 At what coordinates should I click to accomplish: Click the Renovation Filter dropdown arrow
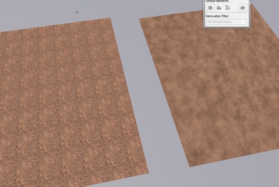coord(245,22)
